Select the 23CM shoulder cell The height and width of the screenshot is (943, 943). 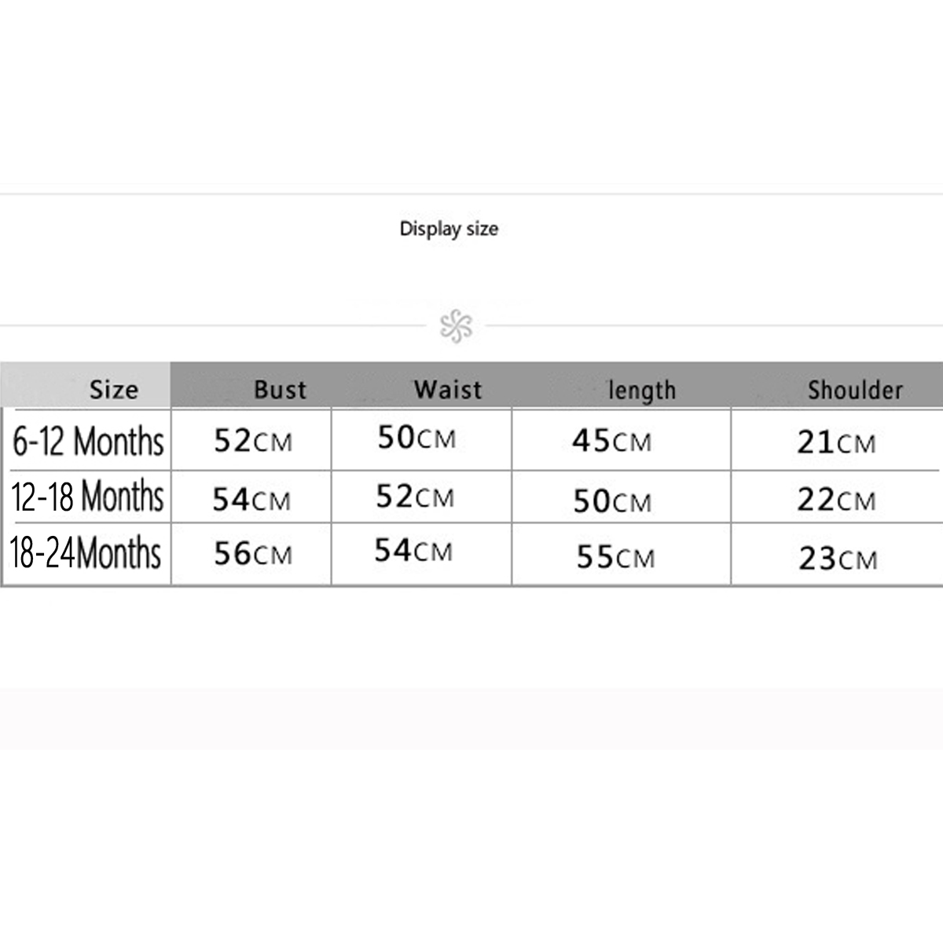click(x=838, y=559)
